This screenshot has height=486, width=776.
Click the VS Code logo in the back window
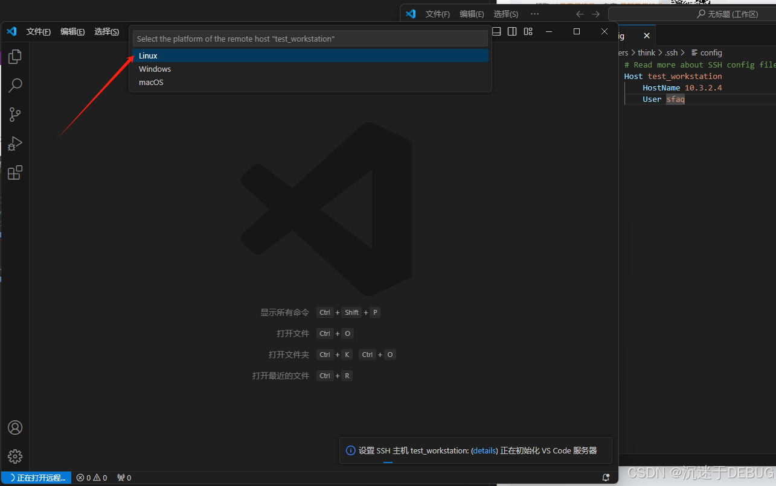pos(411,14)
